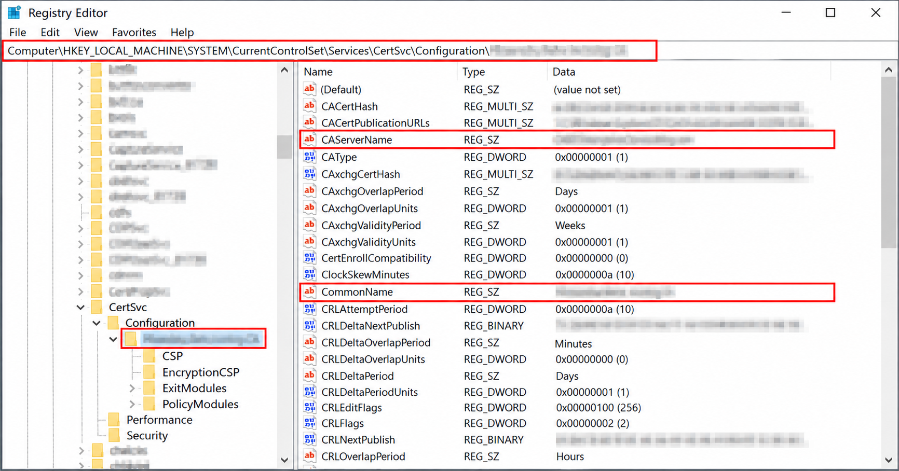Click the PolicyModules folder icon
Viewport: 899px width, 471px height.
149,404
